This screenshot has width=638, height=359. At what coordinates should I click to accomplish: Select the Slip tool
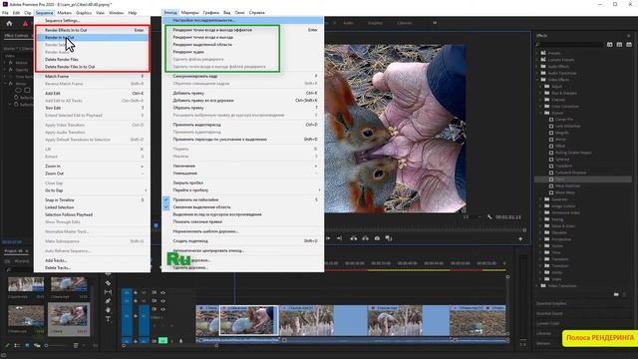point(108,292)
